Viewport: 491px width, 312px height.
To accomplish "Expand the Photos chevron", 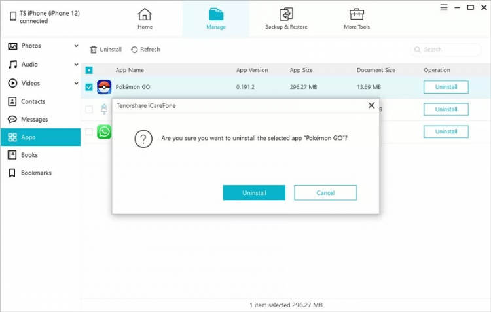I will [76, 46].
